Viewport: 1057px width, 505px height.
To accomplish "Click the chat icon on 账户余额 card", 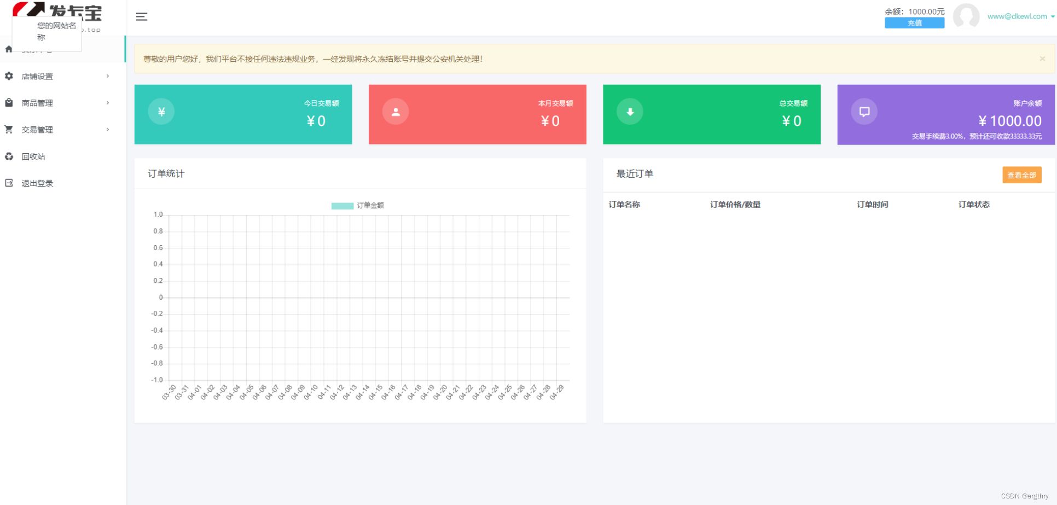I will point(863,111).
